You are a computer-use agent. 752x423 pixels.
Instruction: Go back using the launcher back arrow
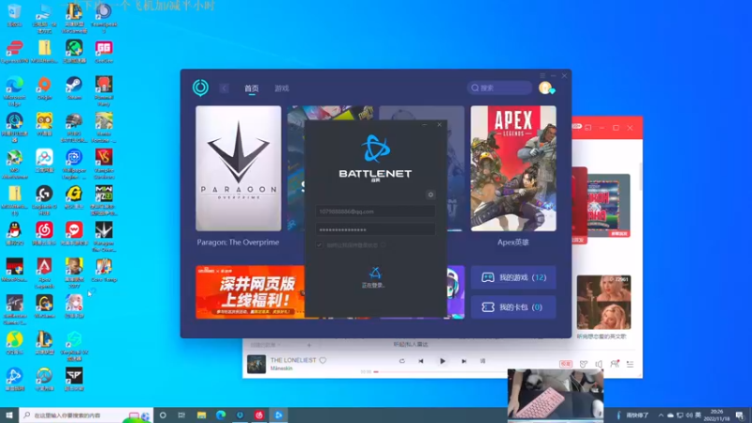click(x=224, y=88)
